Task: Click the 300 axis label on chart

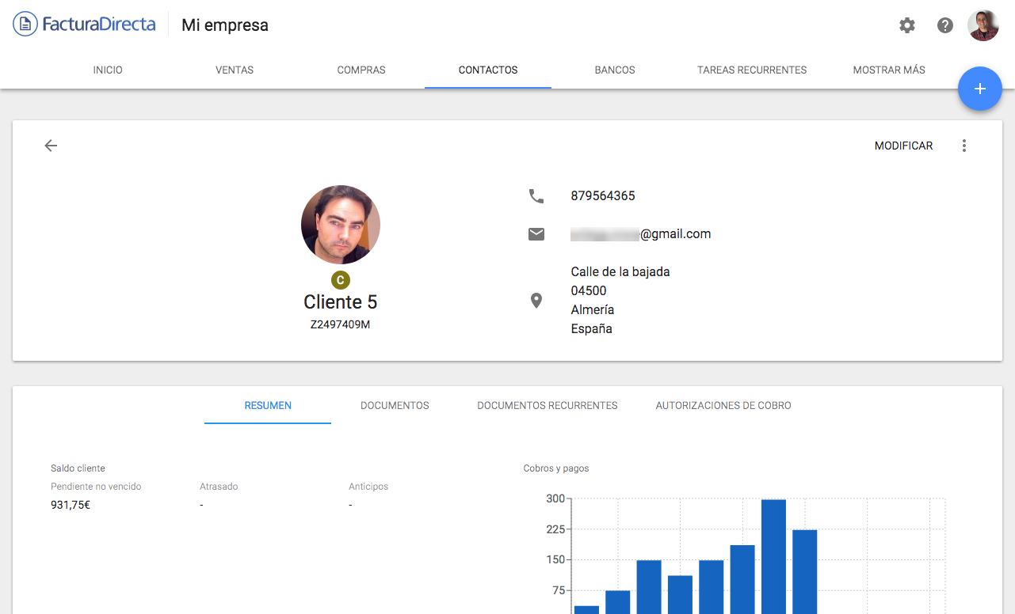Action: (555, 498)
